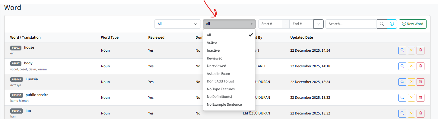Screen dimensions: 438x119
Task: Choose No Type Features option
Action: pos(229,89)
